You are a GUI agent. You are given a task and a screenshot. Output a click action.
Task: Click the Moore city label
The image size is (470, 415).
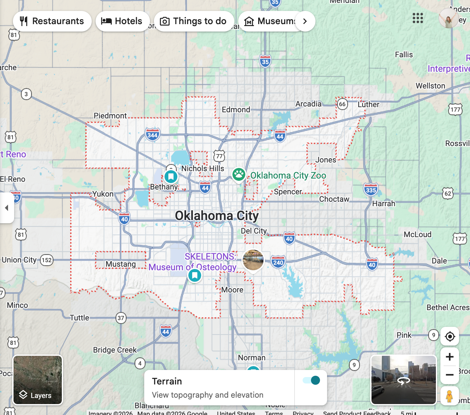coord(232,290)
